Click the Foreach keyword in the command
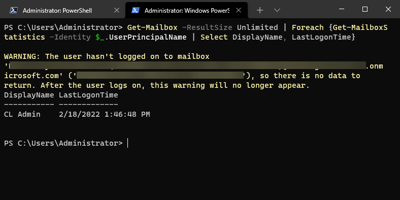Viewport: 400px width, 200px height. [x=308, y=27]
